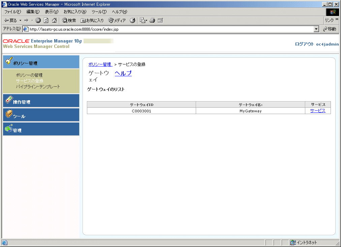Click the ゲートウェイのリスト heading

coord(106,89)
